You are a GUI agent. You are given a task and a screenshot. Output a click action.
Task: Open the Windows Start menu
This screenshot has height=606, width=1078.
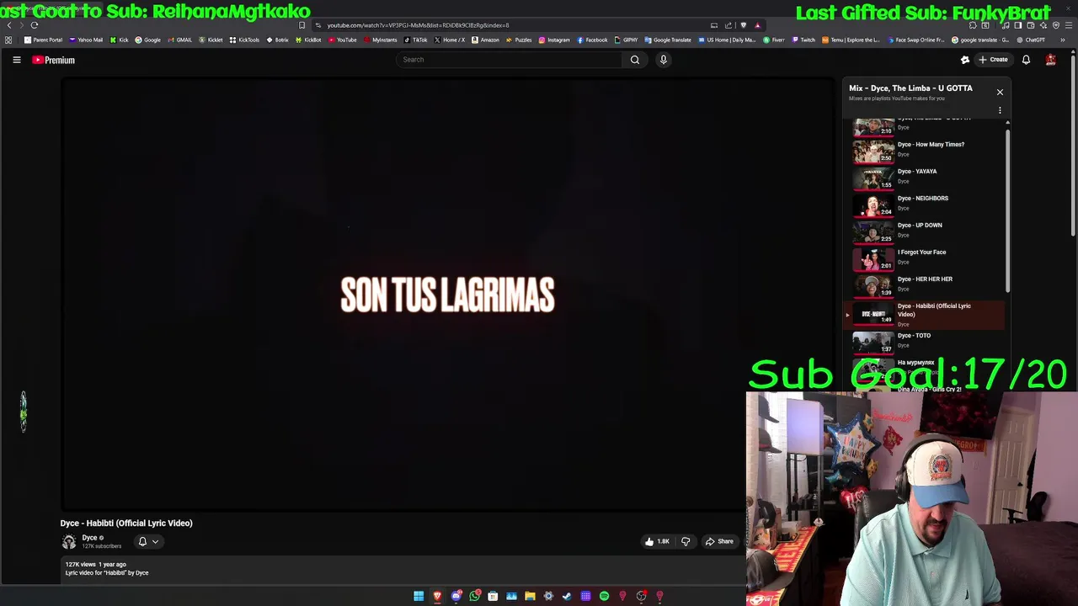coord(419,596)
